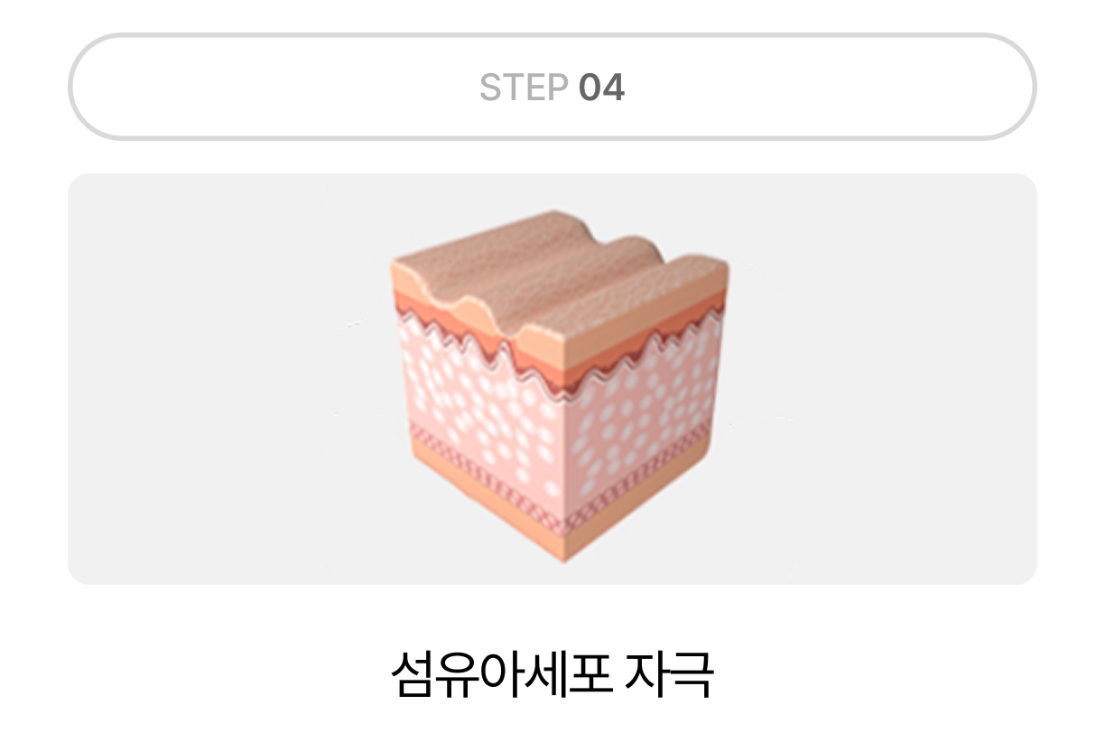Click the gray card background right of the cube

885,379
